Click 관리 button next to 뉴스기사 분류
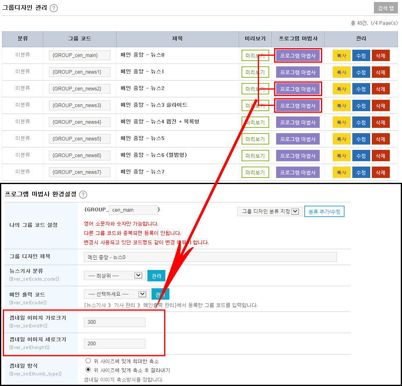Viewport: 402px width, 386px height. (156, 276)
